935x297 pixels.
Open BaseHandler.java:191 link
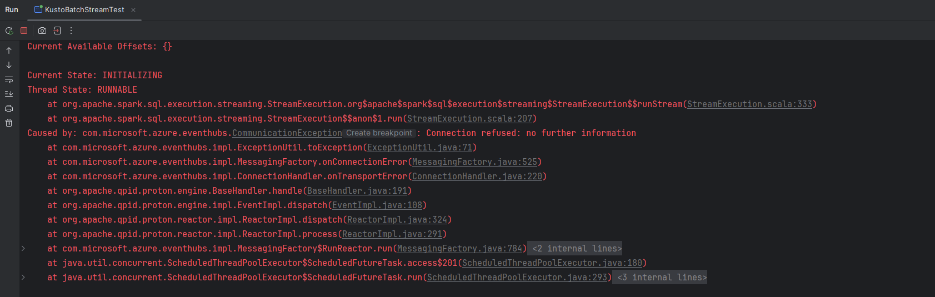coord(357,191)
